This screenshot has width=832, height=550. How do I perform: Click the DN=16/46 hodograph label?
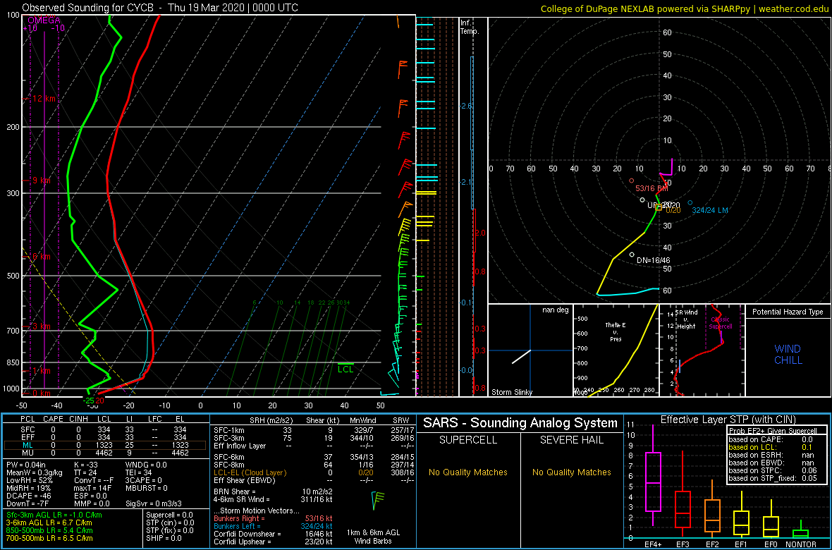pos(654,261)
